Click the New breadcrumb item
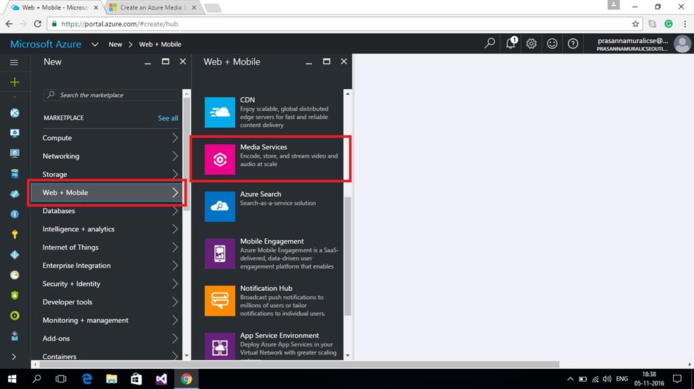This screenshot has width=694, height=389. coord(115,44)
